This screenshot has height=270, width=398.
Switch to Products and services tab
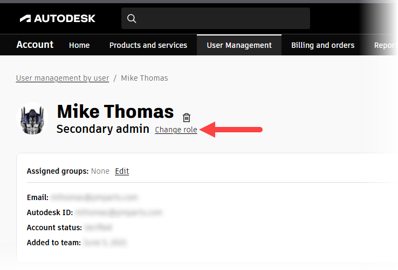(x=148, y=45)
